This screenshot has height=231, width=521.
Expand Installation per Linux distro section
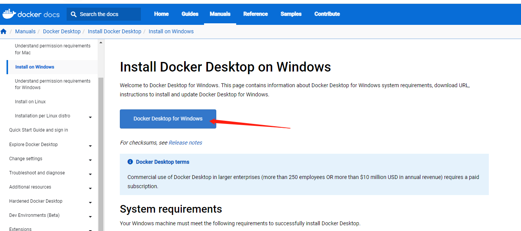tap(90, 117)
